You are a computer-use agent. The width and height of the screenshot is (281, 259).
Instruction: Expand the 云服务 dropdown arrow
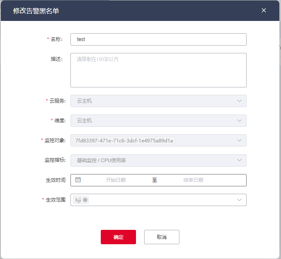[x=239, y=101]
